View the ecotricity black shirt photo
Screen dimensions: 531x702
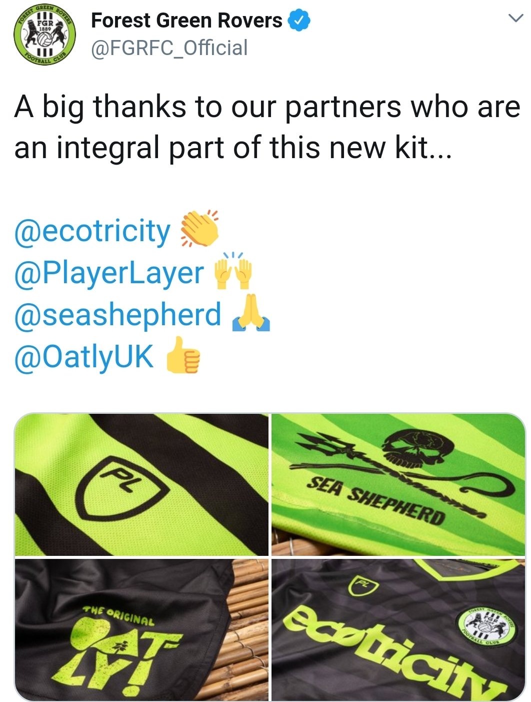coord(398,629)
